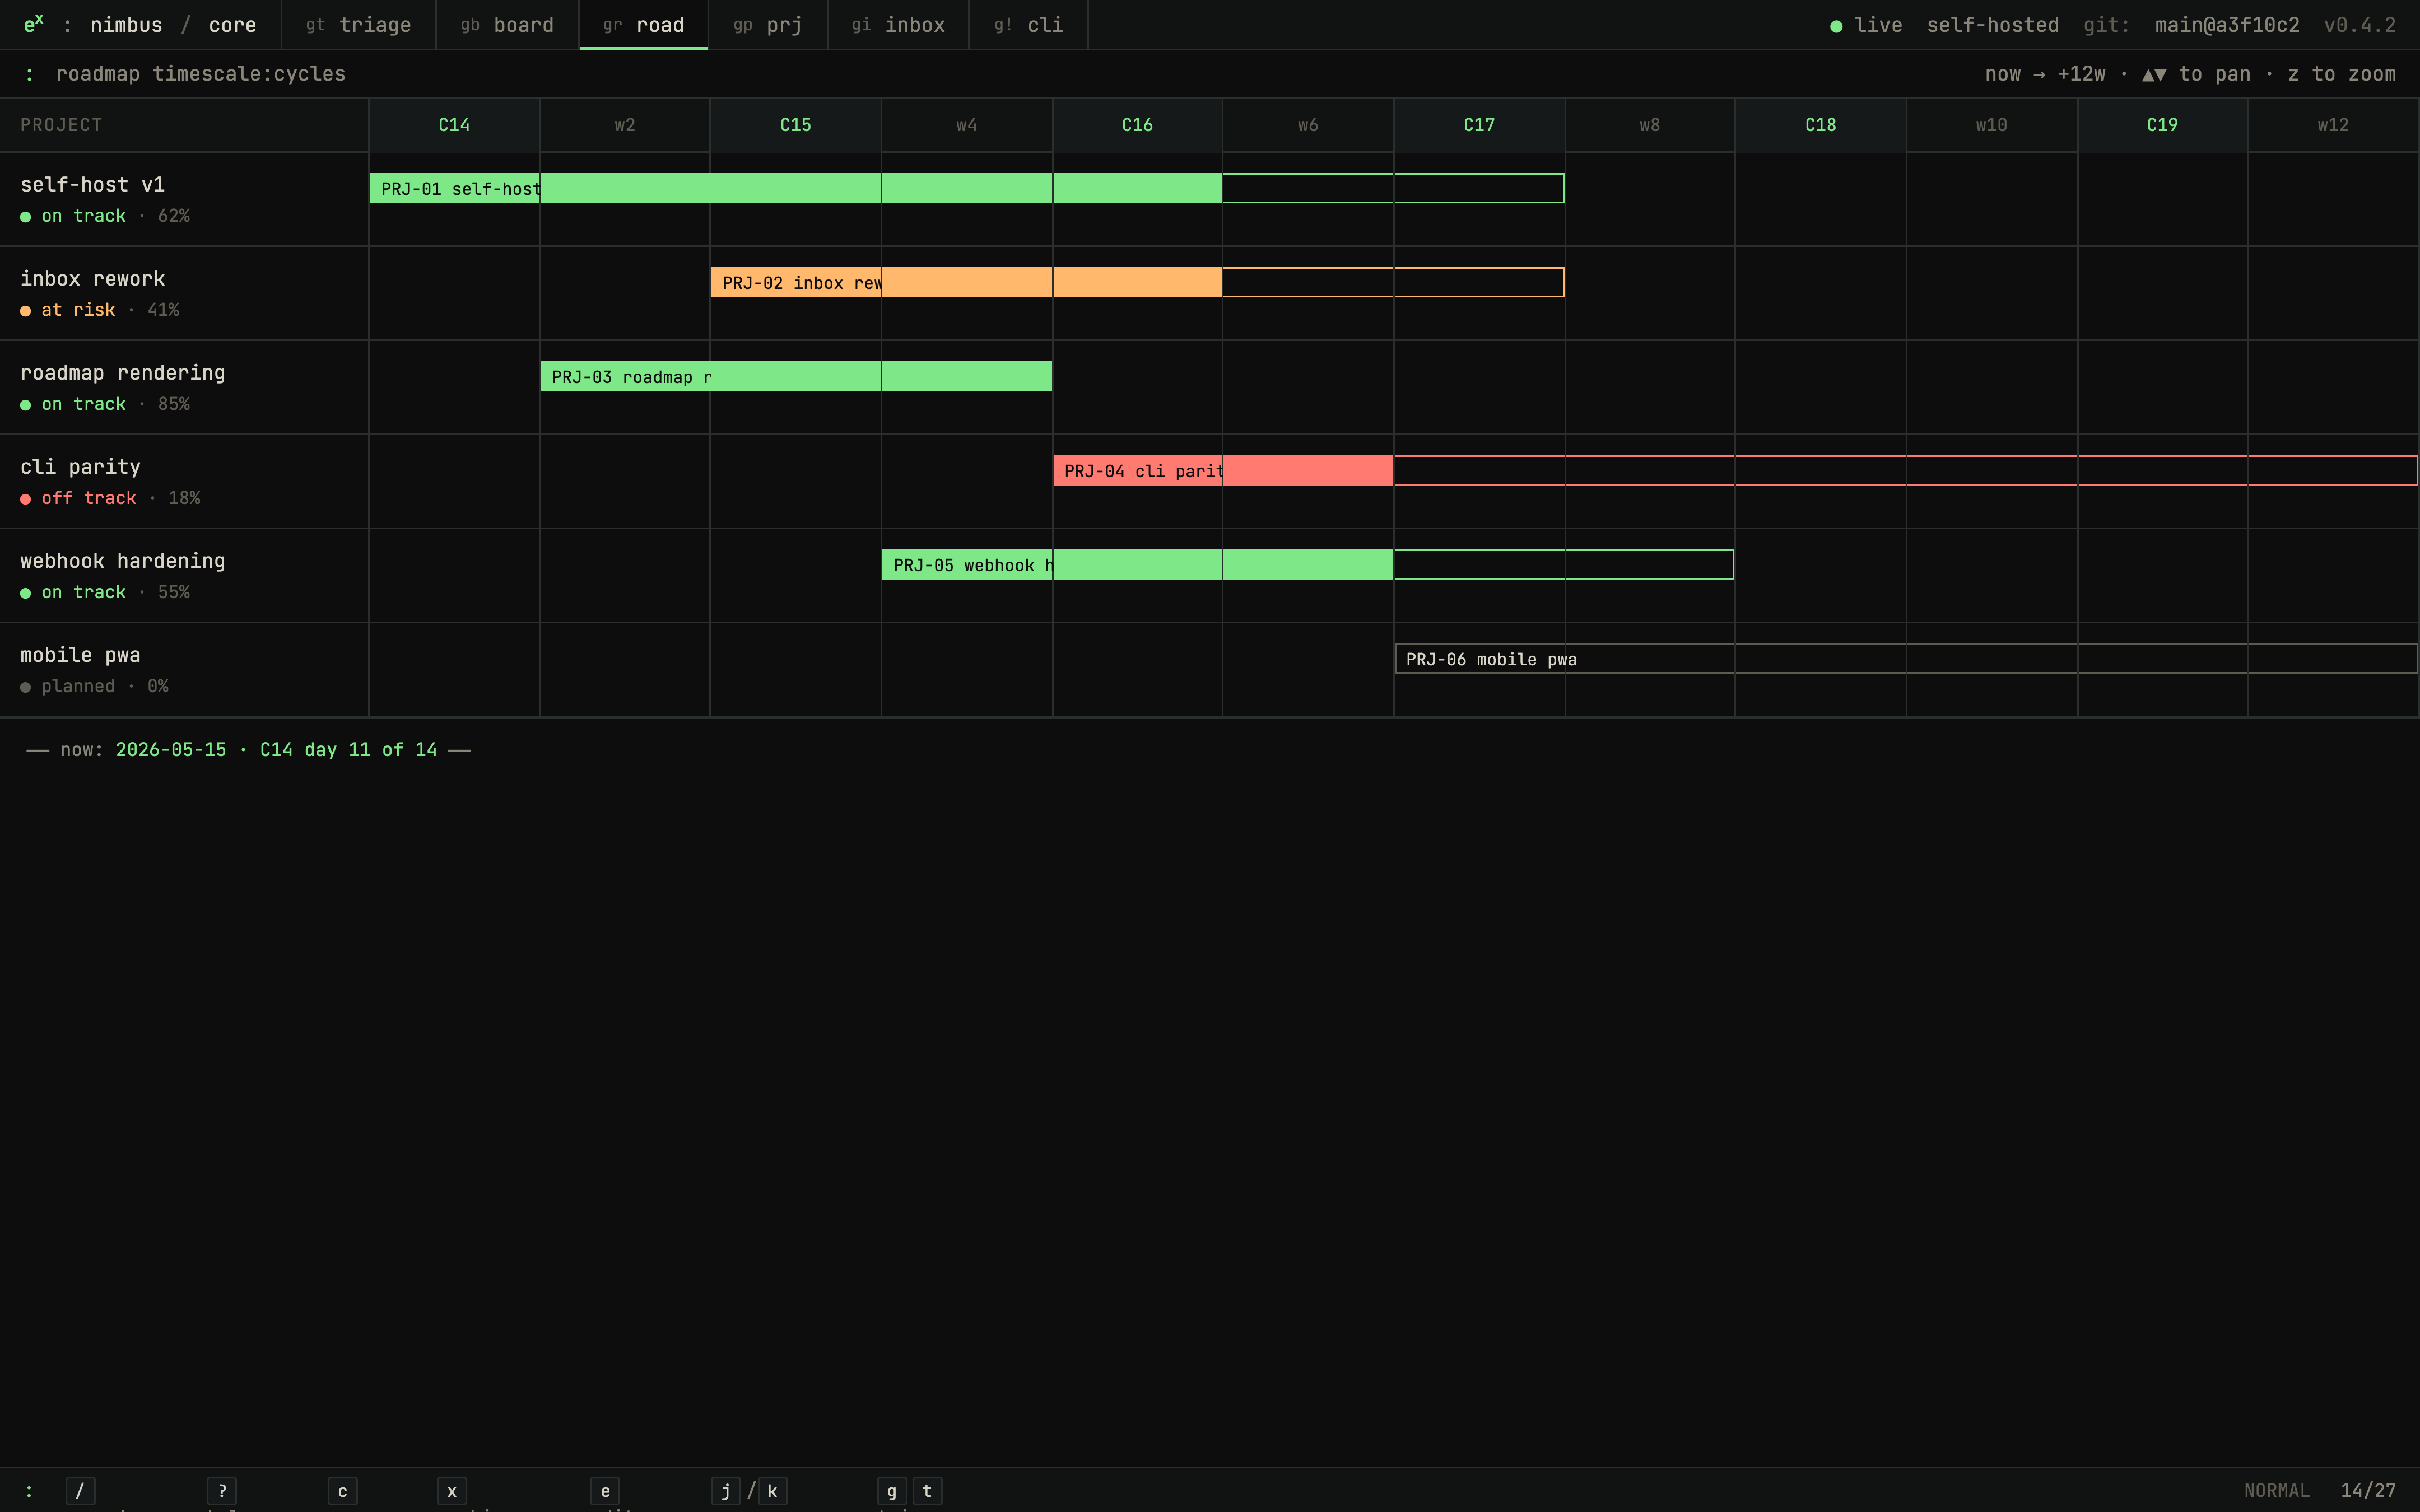Image resolution: width=2420 pixels, height=1512 pixels.
Task: Click the x key hint
Action: pyautogui.click(x=452, y=1491)
